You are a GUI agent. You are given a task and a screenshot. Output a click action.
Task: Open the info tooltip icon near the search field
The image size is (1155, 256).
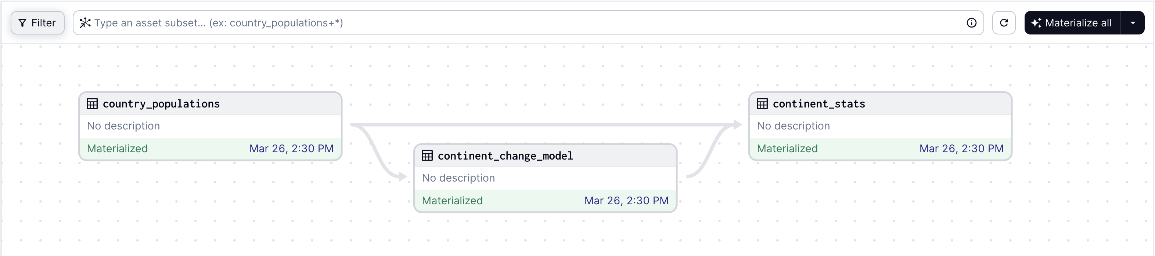972,22
